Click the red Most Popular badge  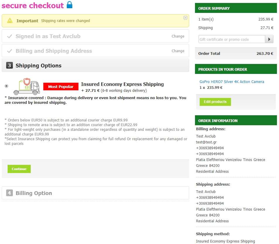(61, 87)
